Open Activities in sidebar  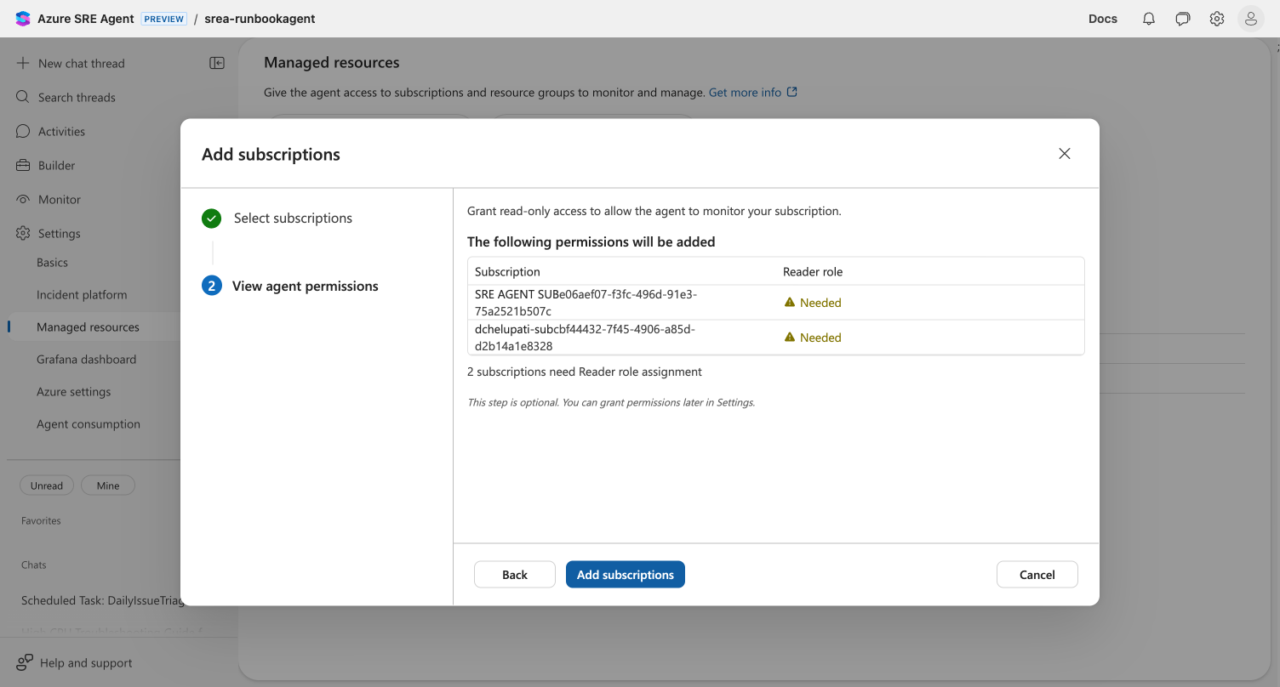click(x=61, y=131)
